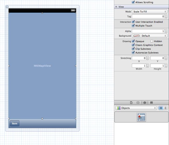Switch library to icon grid view

point(161,108)
